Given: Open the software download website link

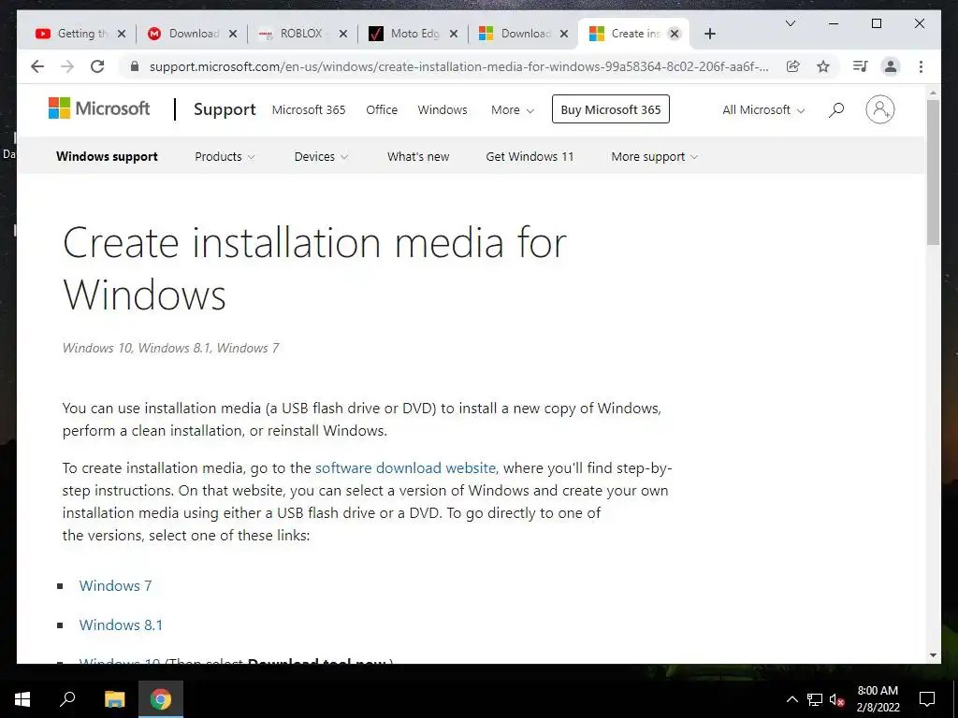Looking at the screenshot, I should click(407, 467).
